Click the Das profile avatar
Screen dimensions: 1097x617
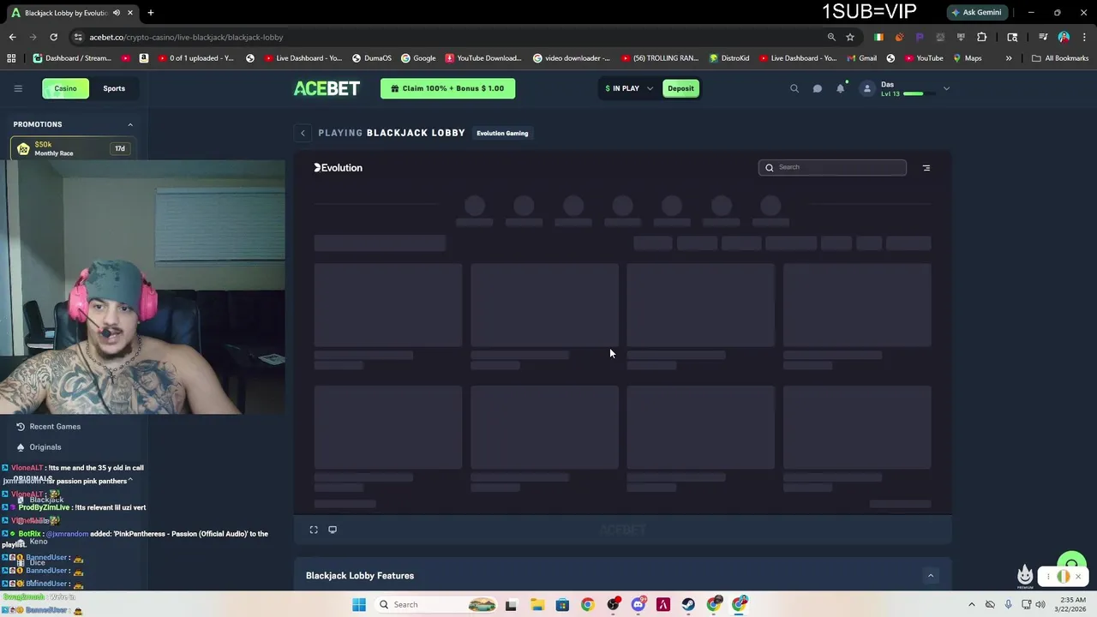867,88
